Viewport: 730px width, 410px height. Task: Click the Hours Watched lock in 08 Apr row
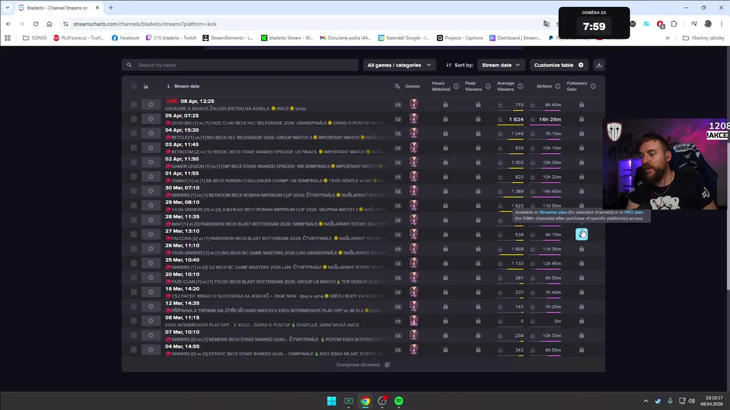(445, 105)
